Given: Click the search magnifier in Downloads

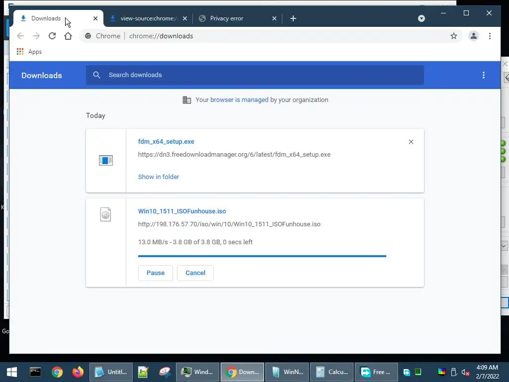Looking at the screenshot, I should 96,75.
